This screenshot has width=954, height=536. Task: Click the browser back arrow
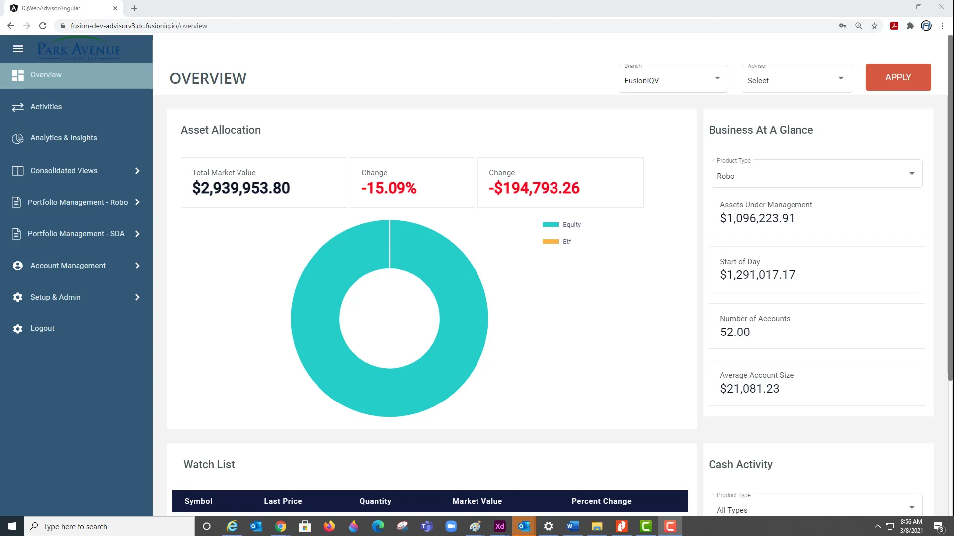[x=11, y=26]
